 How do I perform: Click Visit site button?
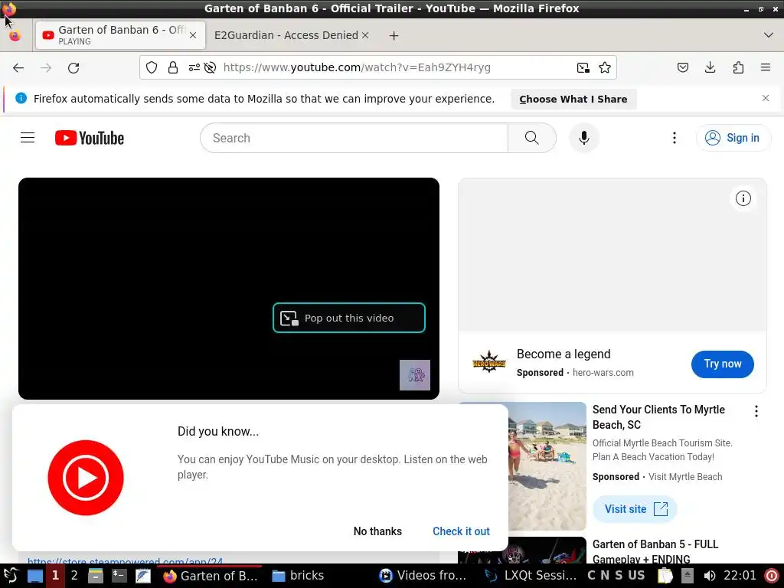click(635, 509)
